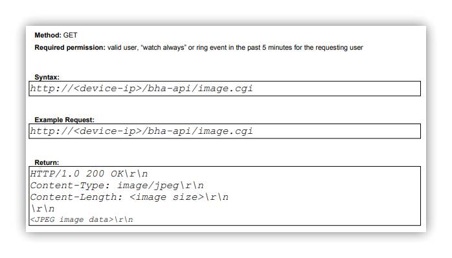Click the HTTP/1.0 200 OK line
The width and height of the screenshot is (452, 258).
click(x=89, y=174)
